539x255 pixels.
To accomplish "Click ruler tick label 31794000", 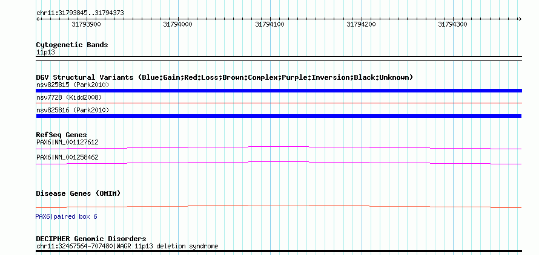I will [177, 24].
